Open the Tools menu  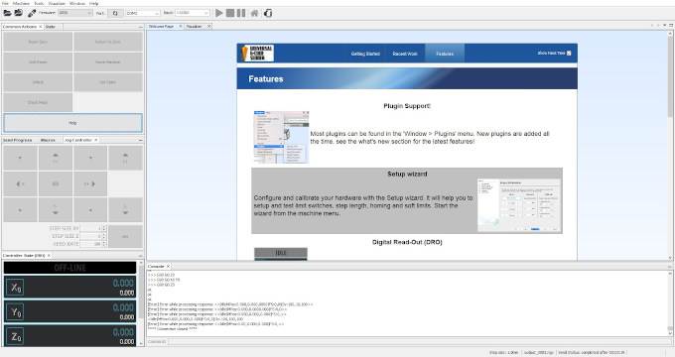[x=39, y=3]
